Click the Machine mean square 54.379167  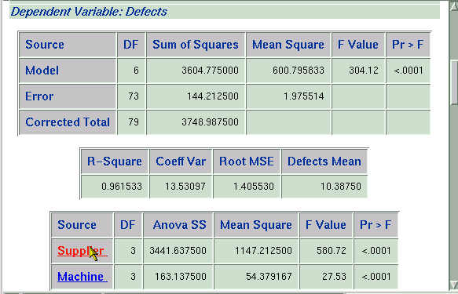pos(269,277)
